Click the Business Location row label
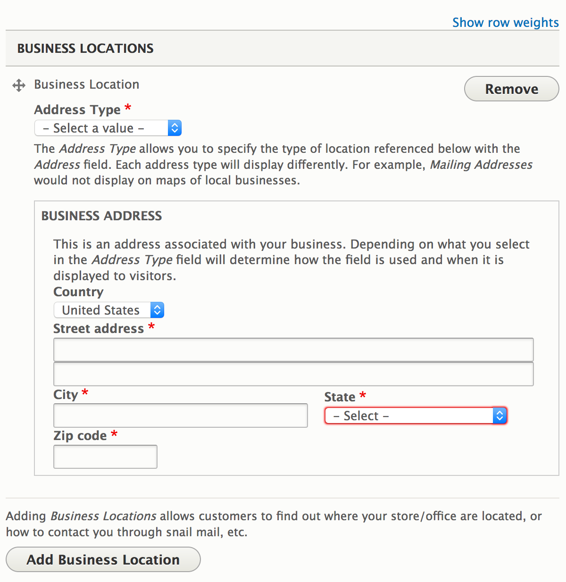This screenshot has width=566, height=582. point(86,84)
